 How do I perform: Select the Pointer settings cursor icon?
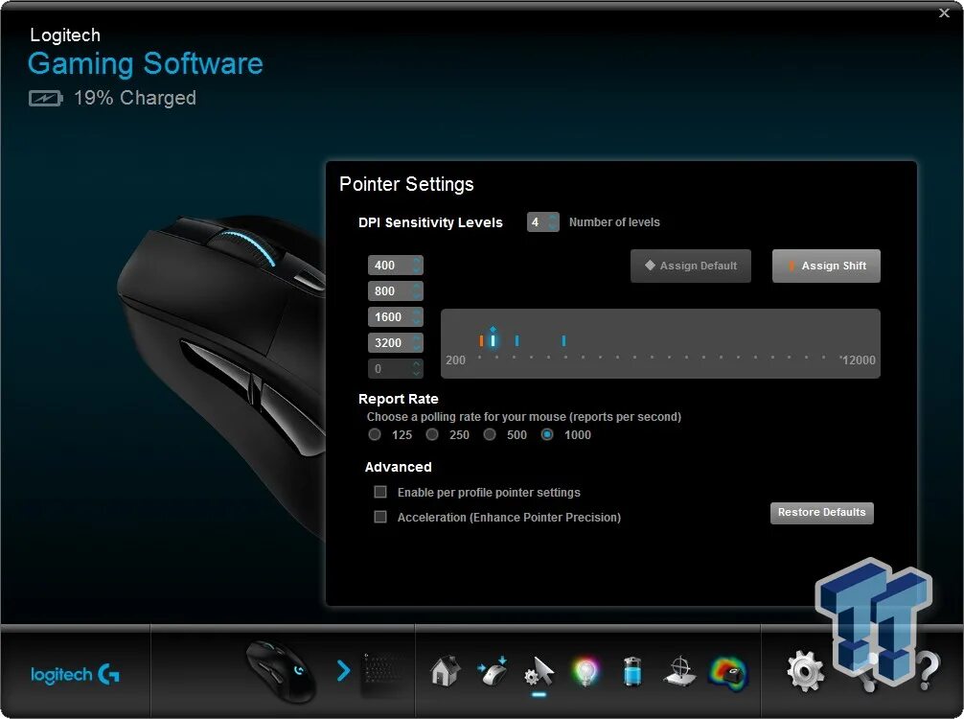tap(539, 672)
